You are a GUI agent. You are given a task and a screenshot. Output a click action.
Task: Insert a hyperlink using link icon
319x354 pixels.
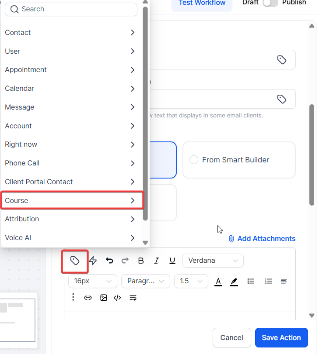coord(88,298)
